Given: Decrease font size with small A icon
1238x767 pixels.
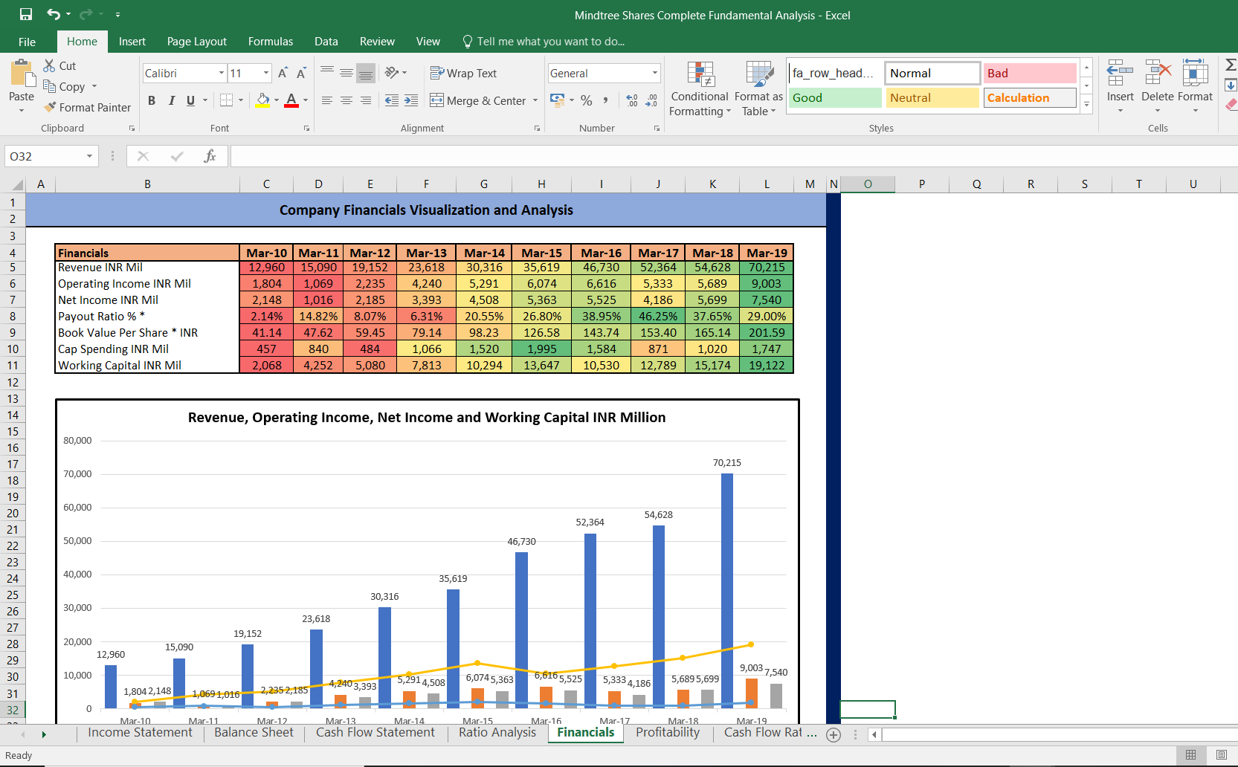Looking at the screenshot, I should coord(301,73).
